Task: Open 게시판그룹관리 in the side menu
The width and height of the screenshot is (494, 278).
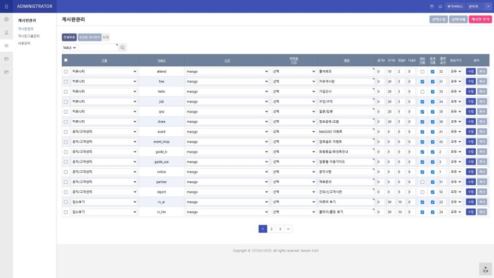Action: 29,36
